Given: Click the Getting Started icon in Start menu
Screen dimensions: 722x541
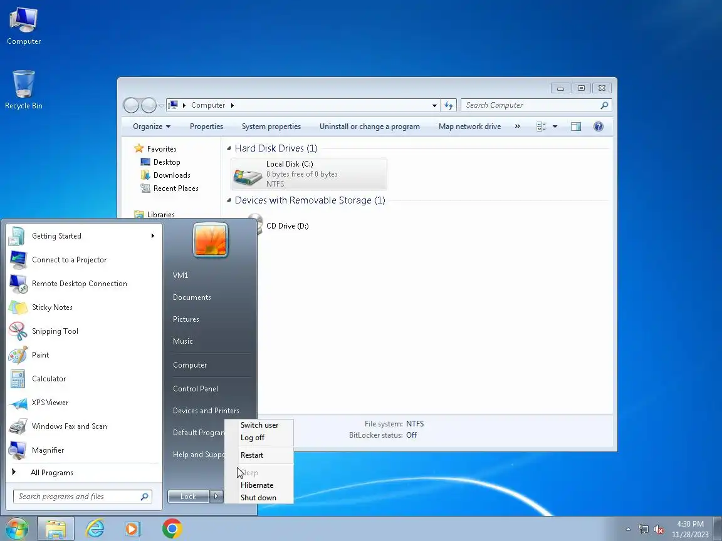Looking at the screenshot, I should tap(17, 236).
